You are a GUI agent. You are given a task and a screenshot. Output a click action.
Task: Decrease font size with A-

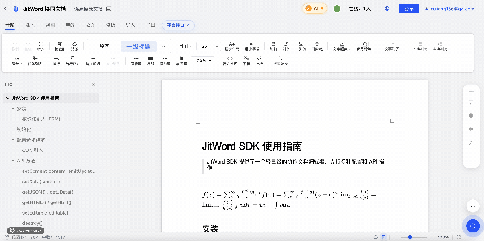click(x=252, y=46)
